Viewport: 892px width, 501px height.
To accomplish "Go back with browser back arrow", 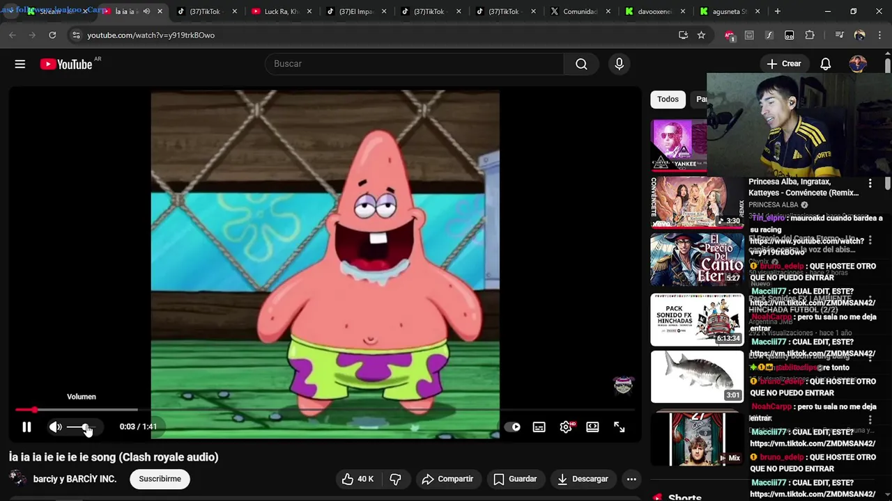I will [x=13, y=35].
